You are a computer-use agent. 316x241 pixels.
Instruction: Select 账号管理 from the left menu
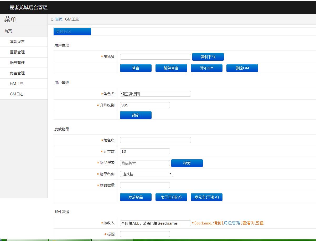click(17, 63)
